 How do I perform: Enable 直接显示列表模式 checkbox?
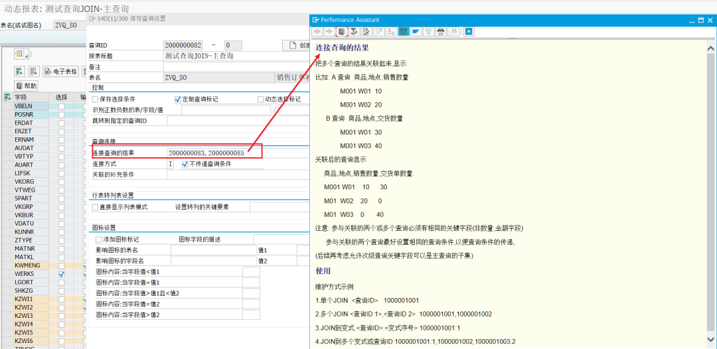pyautogui.click(x=95, y=207)
